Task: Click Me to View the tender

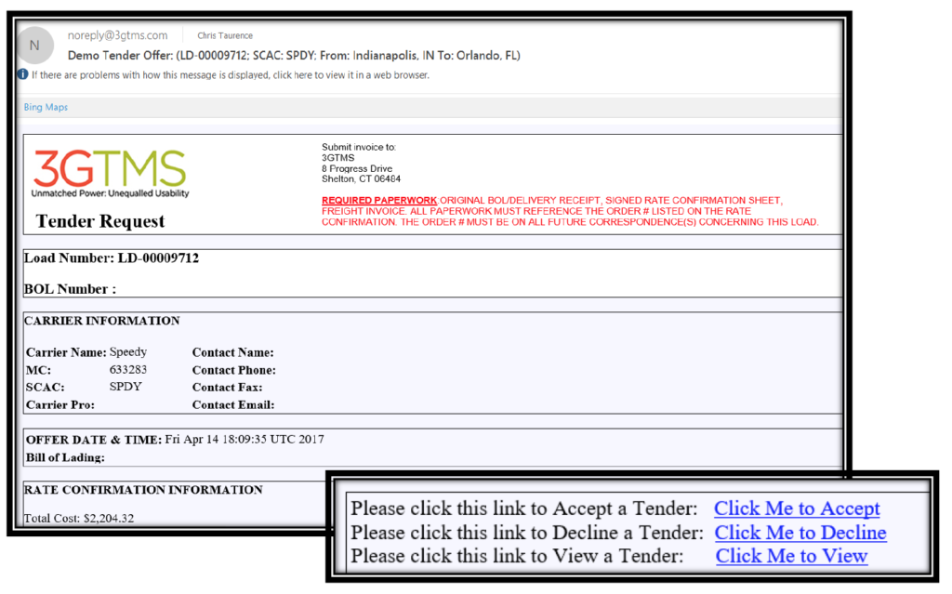Action: click(791, 556)
